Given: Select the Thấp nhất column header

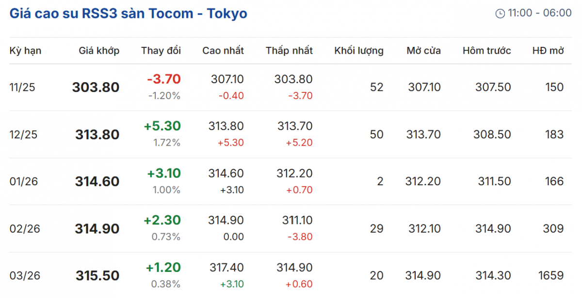Looking at the screenshot, I should point(289,51).
